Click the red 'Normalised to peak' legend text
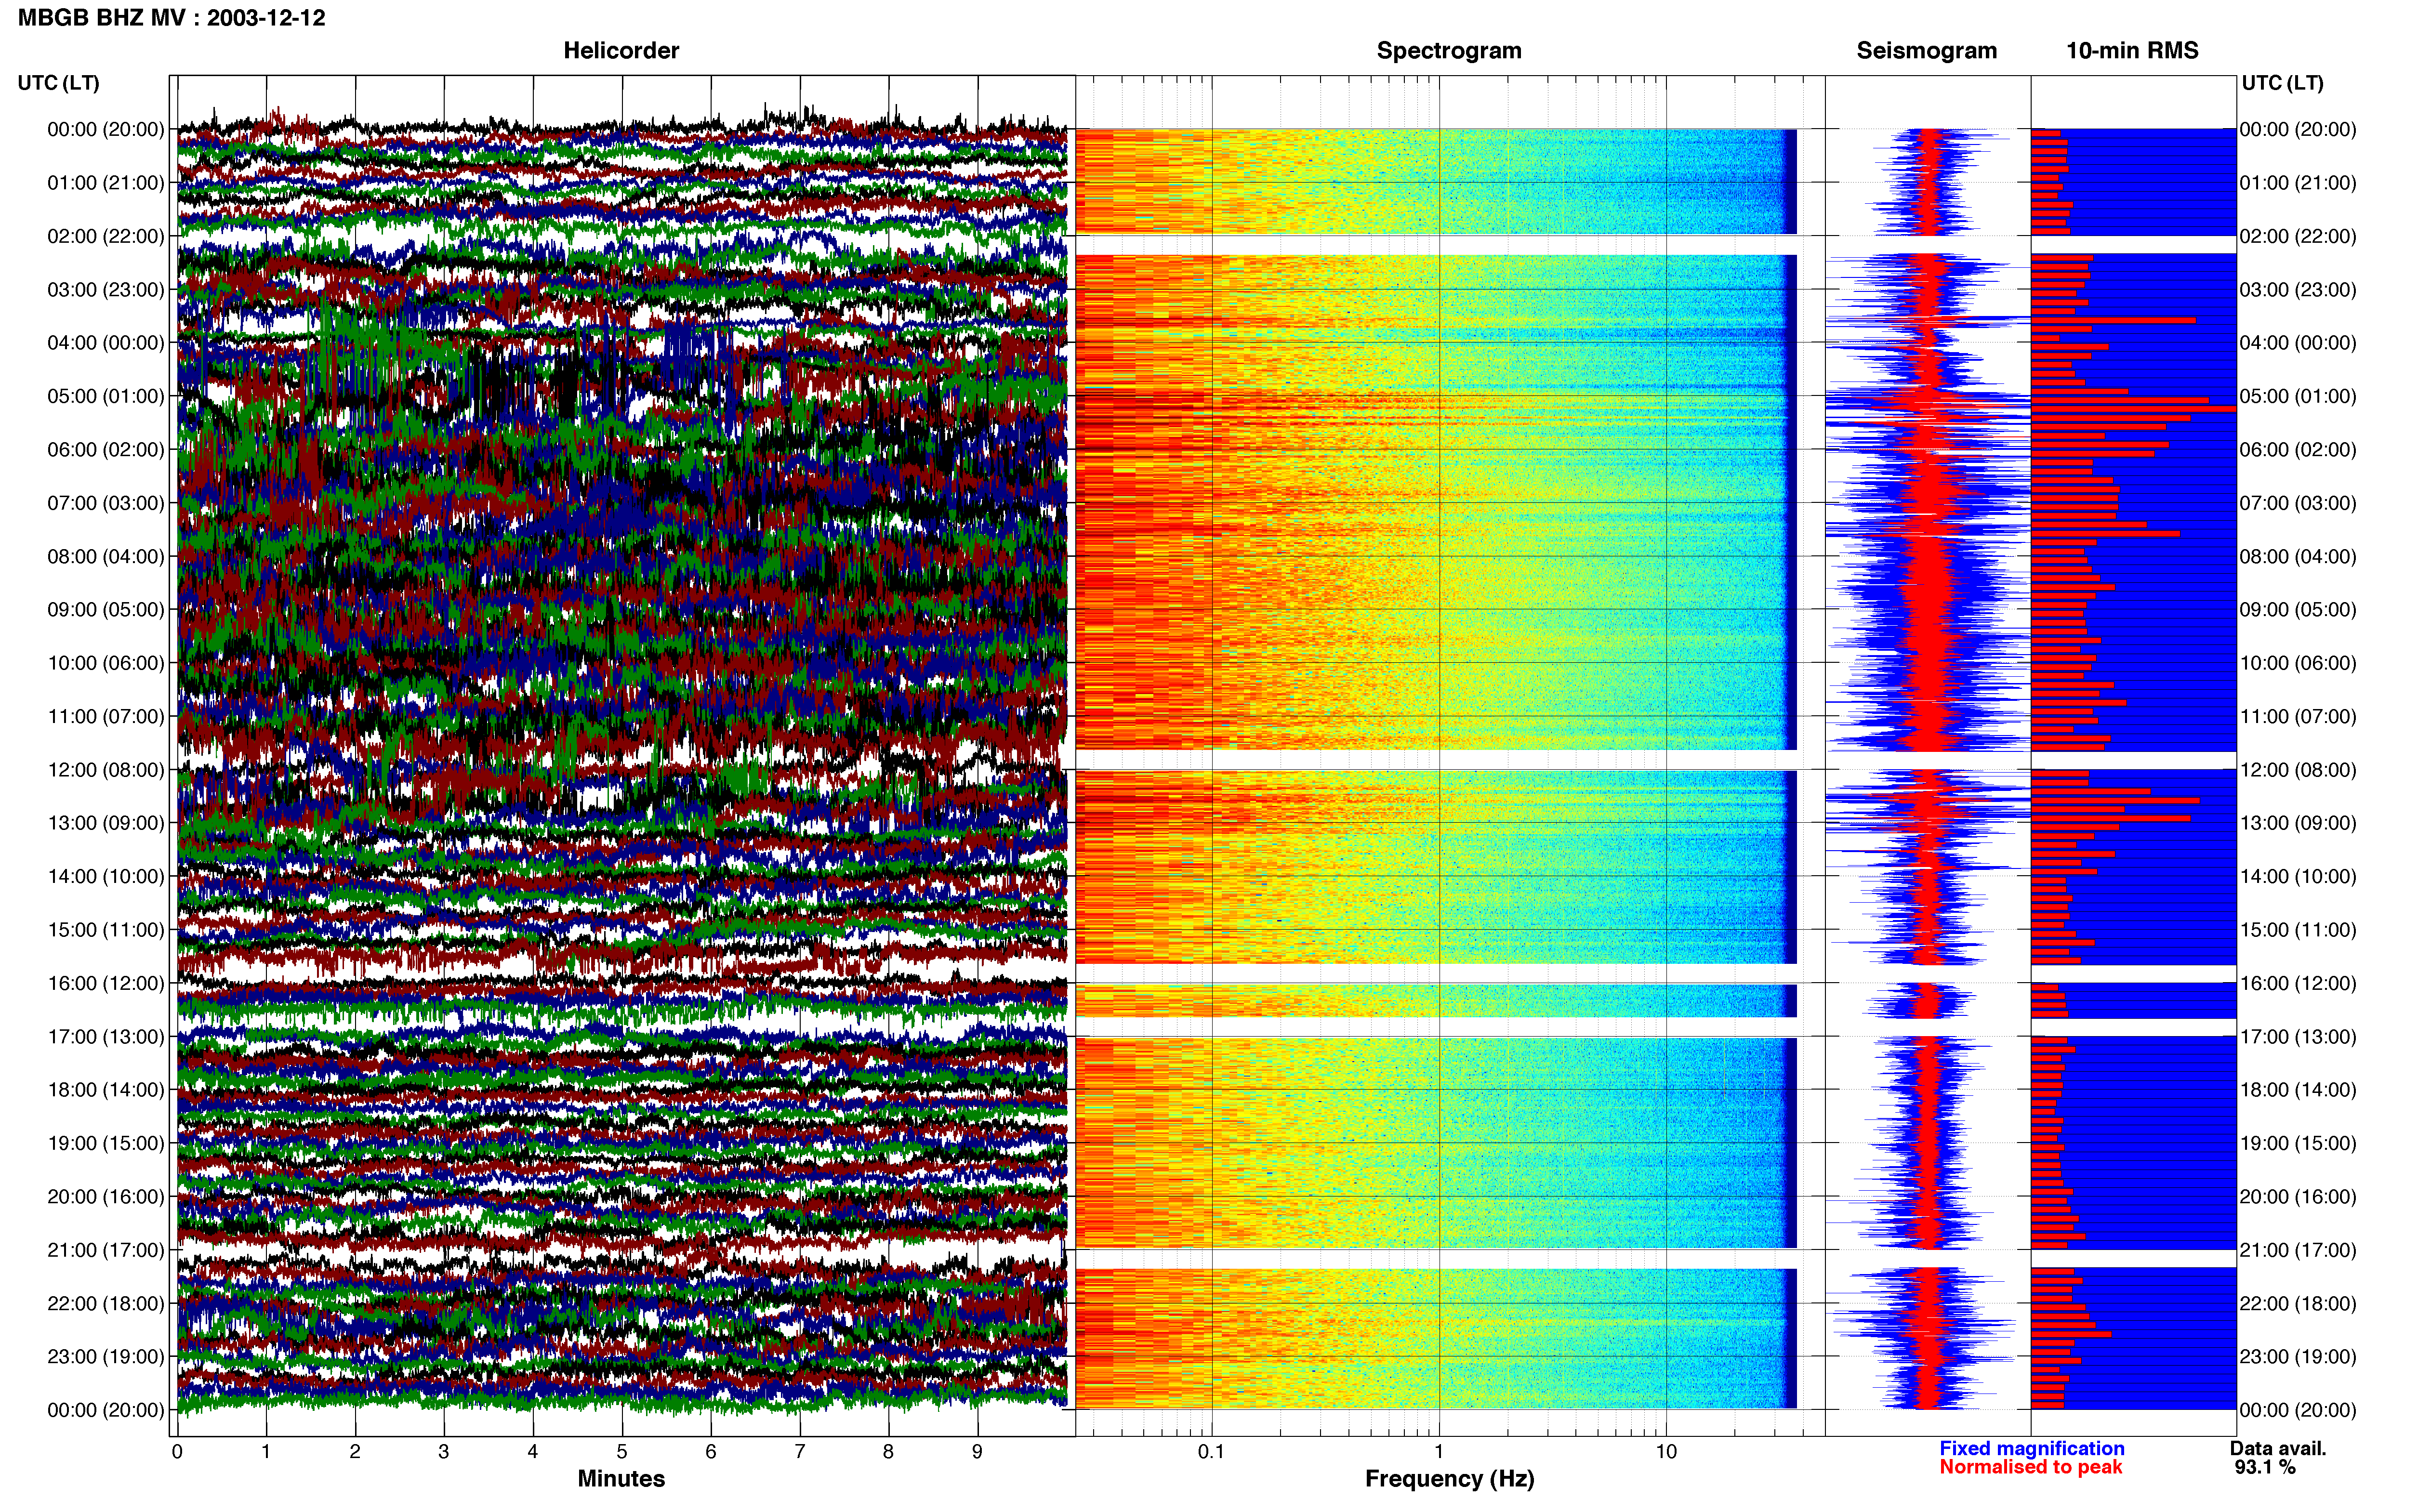Image resolution: width=2418 pixels, height=1512 pixels. pyautogui.click(x=2030, y=1467)
